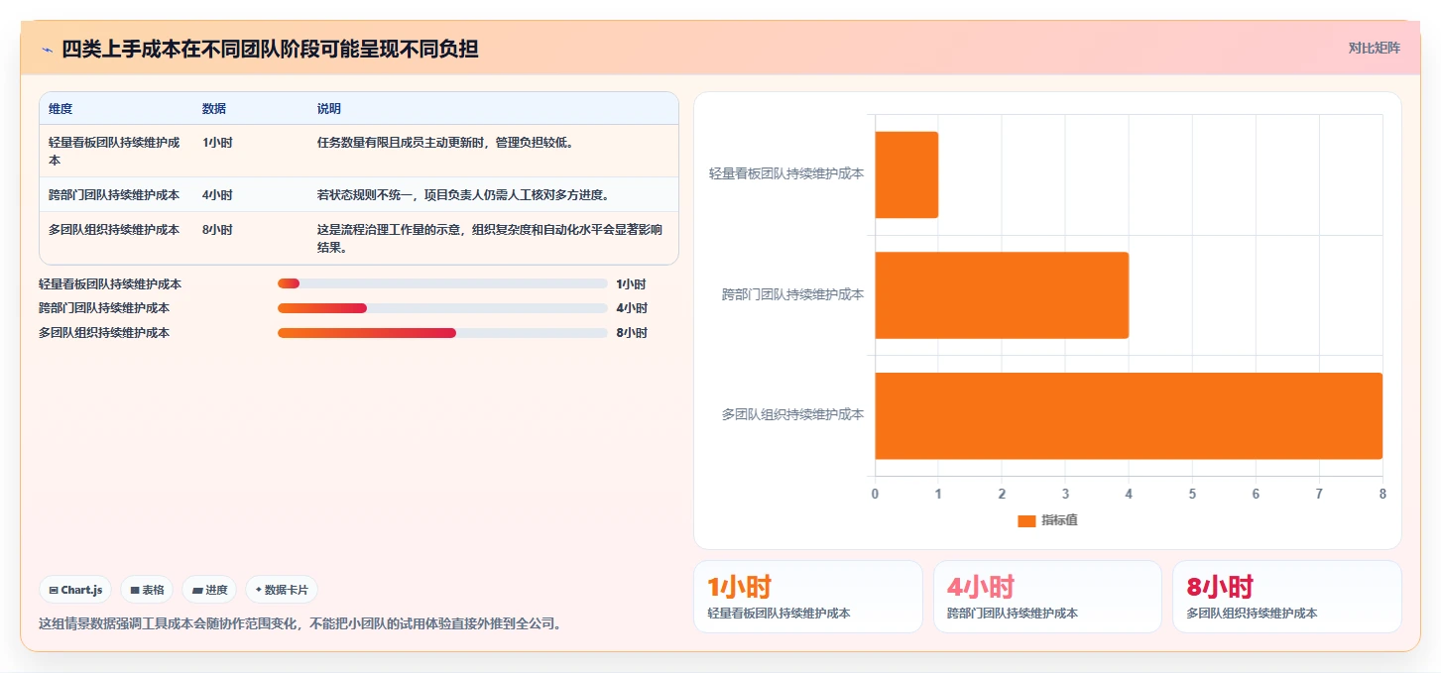This screenshot has height=673, width=1441.
Task: Click the 8小时 value beside the progress bar
Action: [632, 333]
